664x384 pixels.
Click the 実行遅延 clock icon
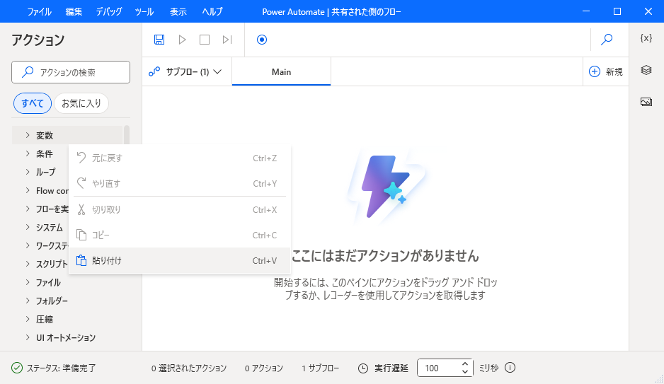[x=363, y=368]
